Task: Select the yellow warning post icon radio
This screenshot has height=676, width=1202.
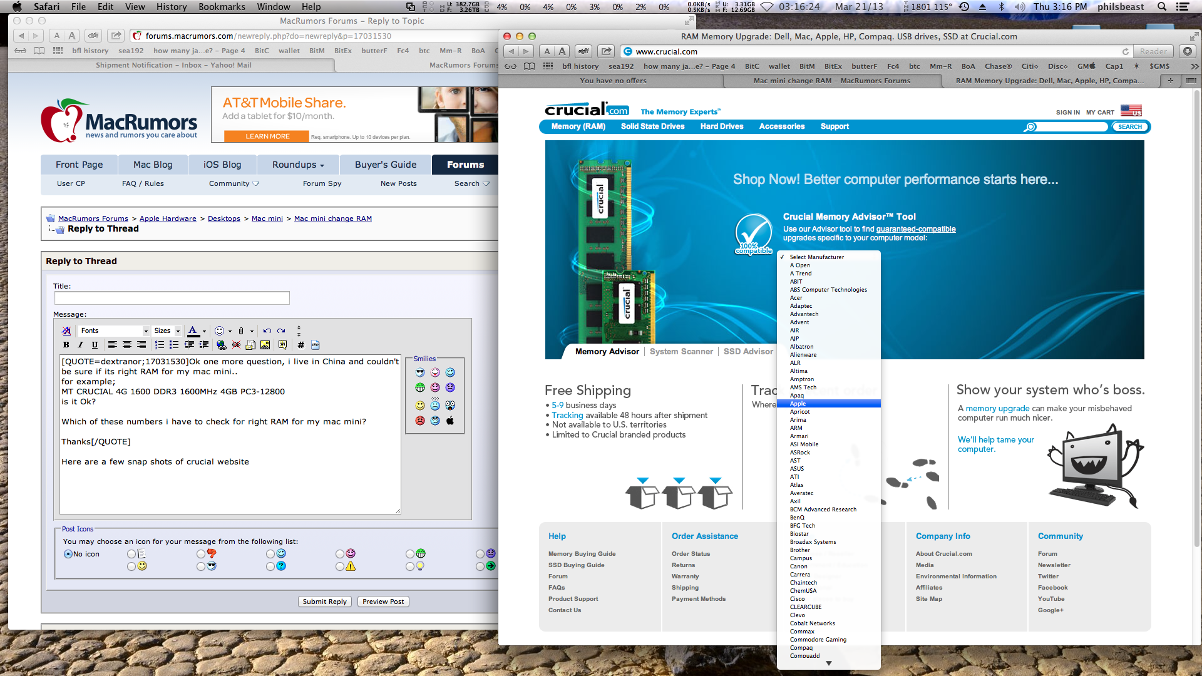Action: [x=339, y=566]
